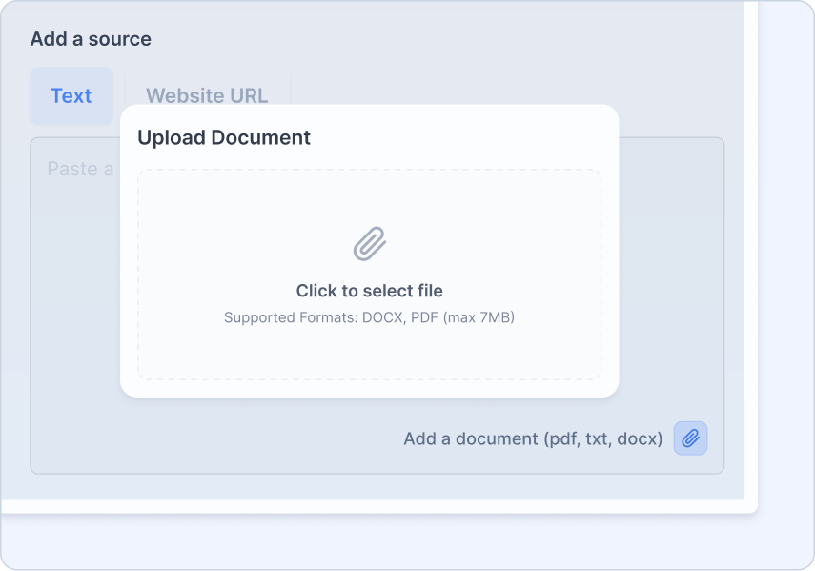
Task: Click the "Supported Formats: DOCX, PDF" caption
Action: 368,316
